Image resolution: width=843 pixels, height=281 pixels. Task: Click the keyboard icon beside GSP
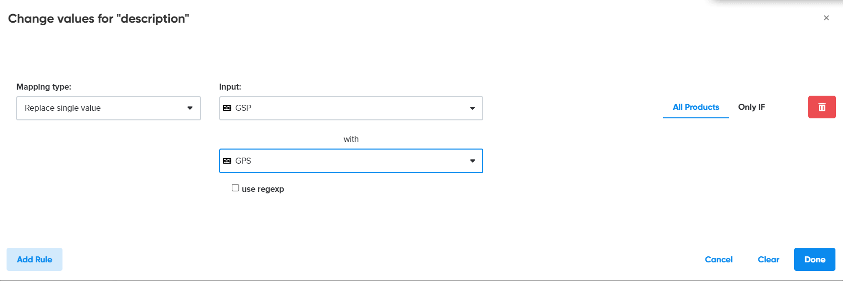click(x=227, y=108)
